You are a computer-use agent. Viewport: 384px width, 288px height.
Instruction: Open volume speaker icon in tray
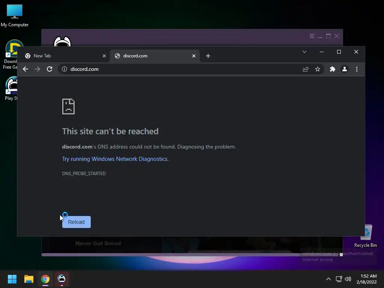pyautogui.click(x=348, y=279)
